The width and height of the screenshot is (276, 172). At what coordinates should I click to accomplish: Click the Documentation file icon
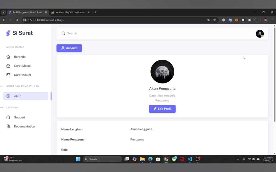point(8,126)
